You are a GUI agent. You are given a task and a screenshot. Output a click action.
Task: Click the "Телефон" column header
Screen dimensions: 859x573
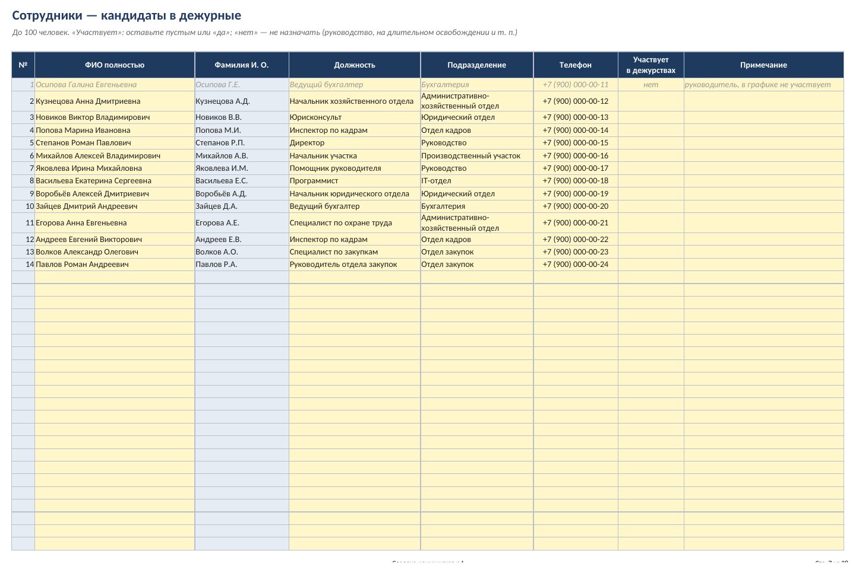(x=576, y=65)
